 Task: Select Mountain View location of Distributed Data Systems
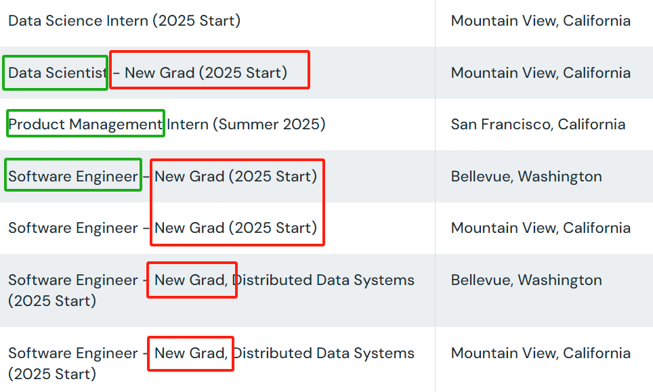tap(541, 353)
